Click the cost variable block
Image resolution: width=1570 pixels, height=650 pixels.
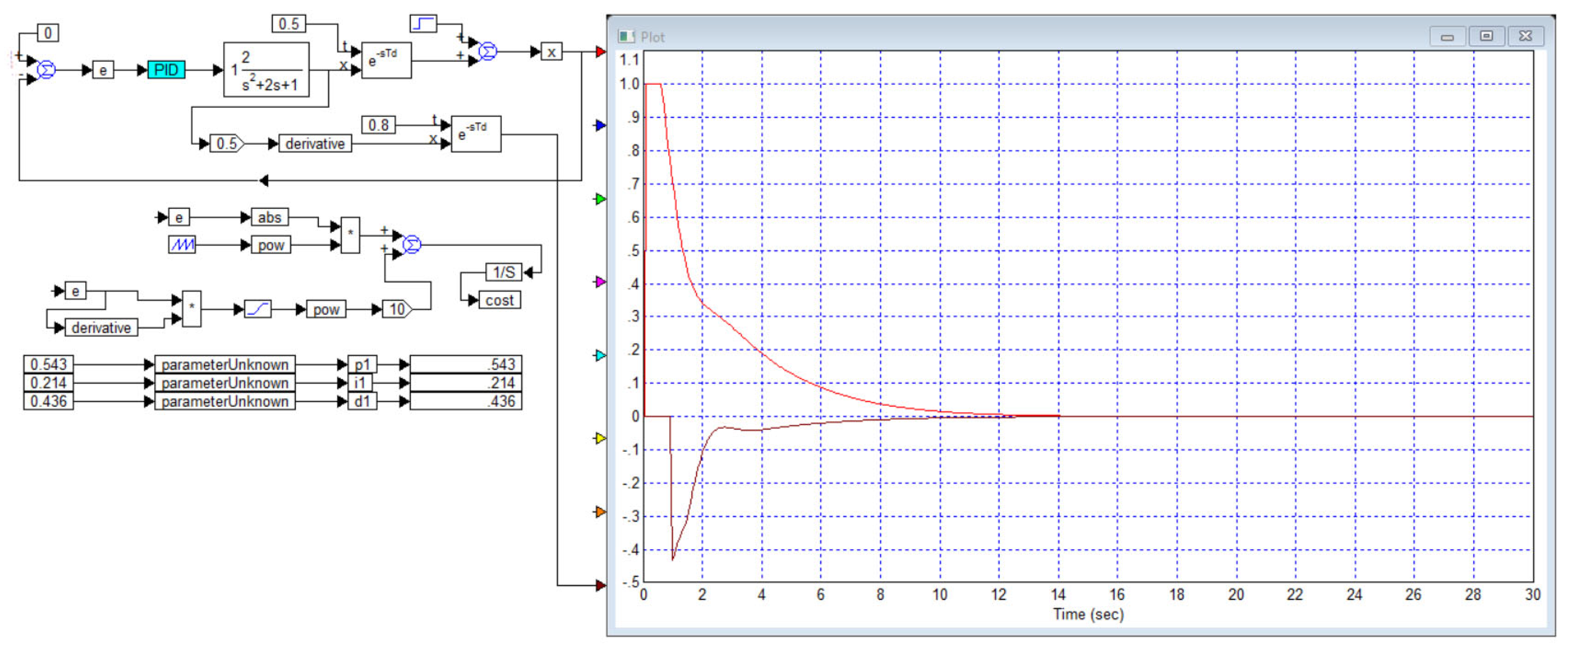(500, 300)
